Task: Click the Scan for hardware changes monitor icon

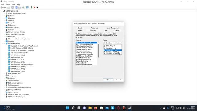Action: pos(27,7)
